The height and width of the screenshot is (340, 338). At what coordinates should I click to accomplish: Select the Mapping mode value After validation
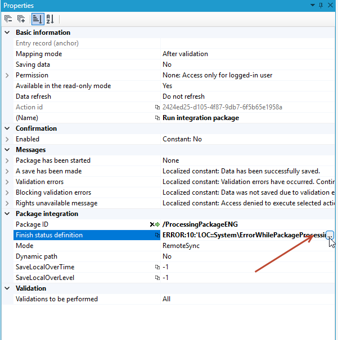[x=185, y=54]
